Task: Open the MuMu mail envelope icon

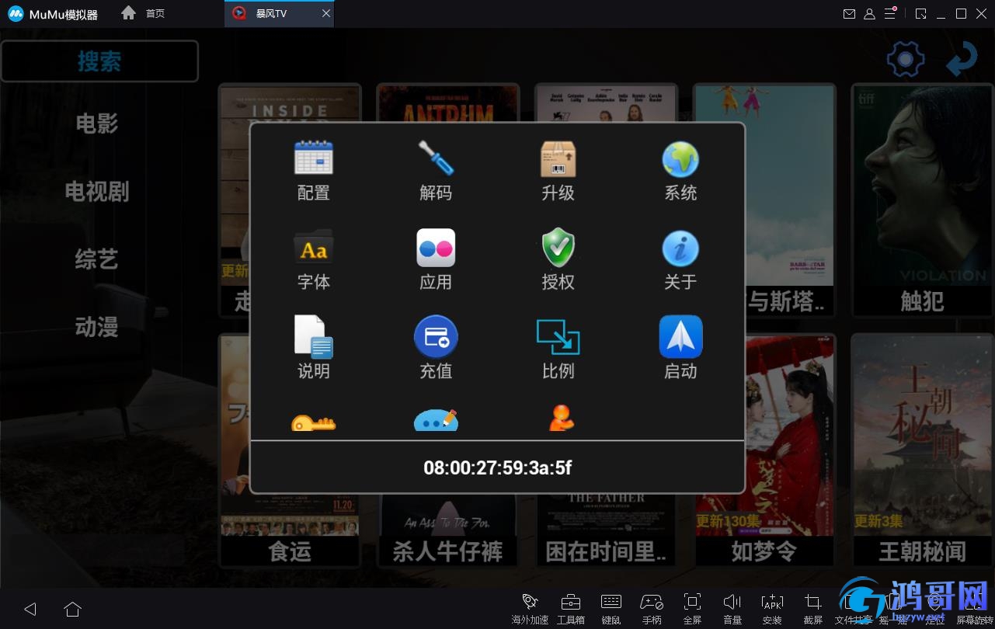Action: [849, 14]
